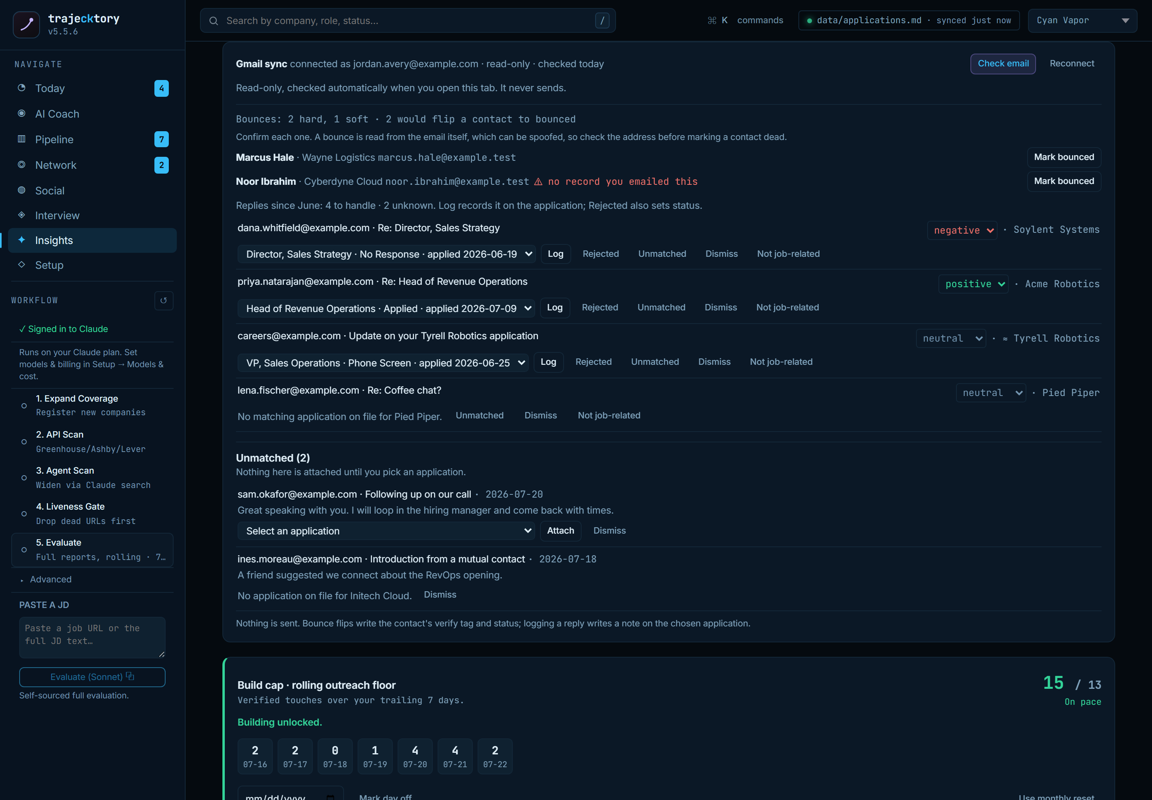Viewport: 1152px width, 800px height.
Task: Open the Select an application dropdown
Action: point(386,531)
